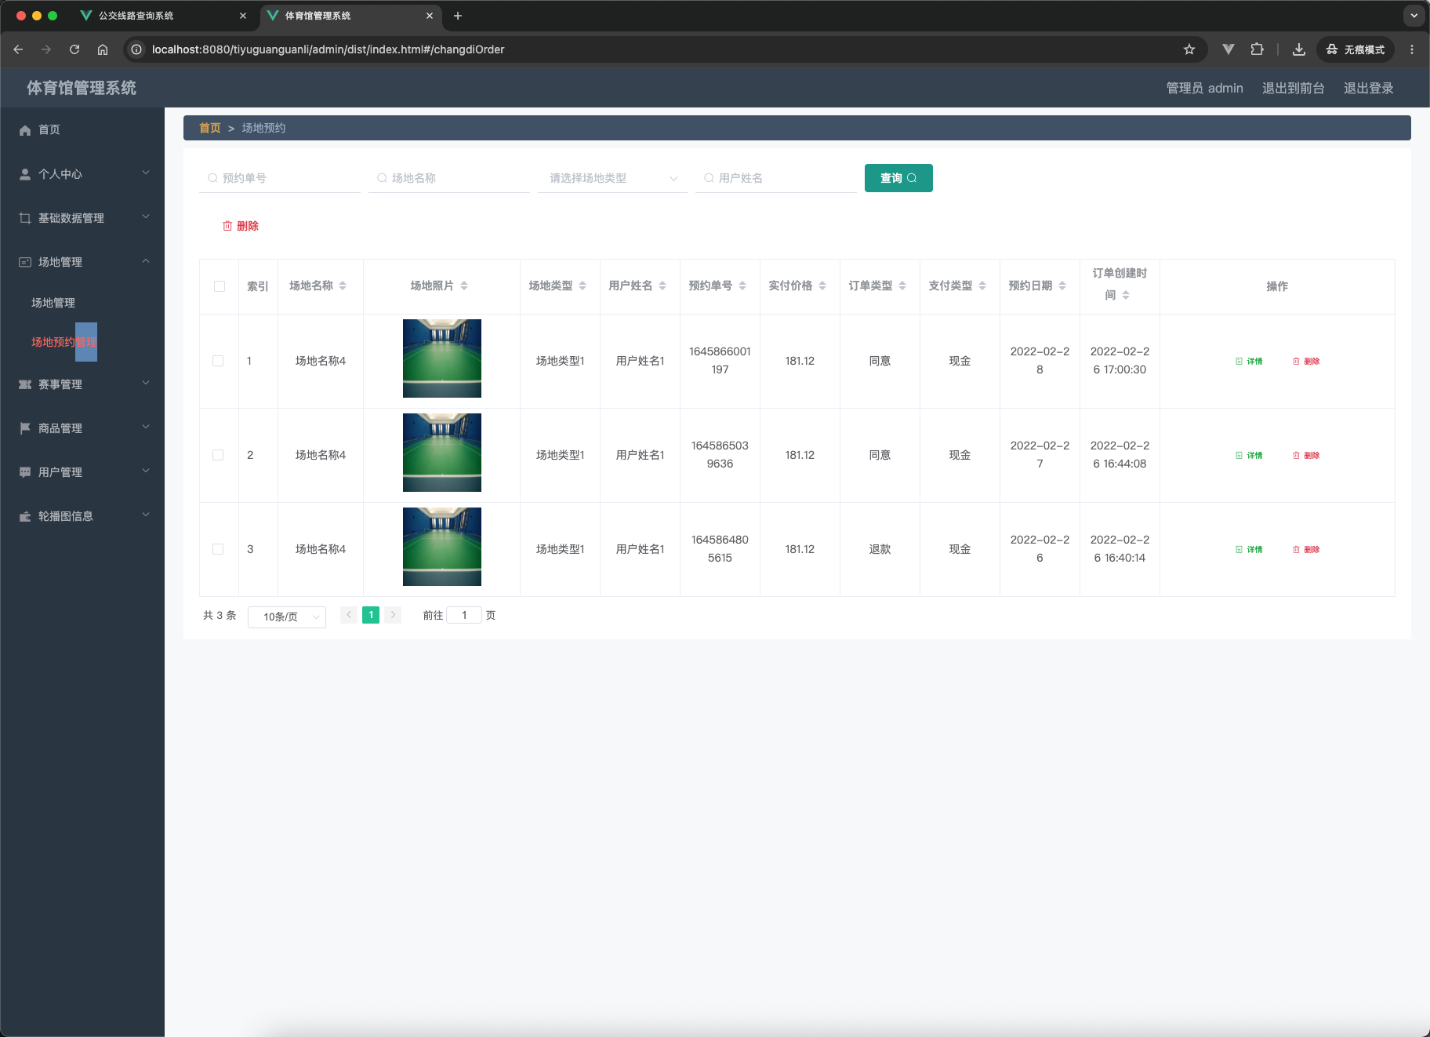Viewport: 1430px width, 1037px height.
Task: Sort by 预约日期 column arrows
Action: pyautogui.click(x=1062, y=286)
